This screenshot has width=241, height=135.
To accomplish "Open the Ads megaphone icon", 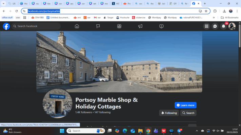I will point(140,26).
